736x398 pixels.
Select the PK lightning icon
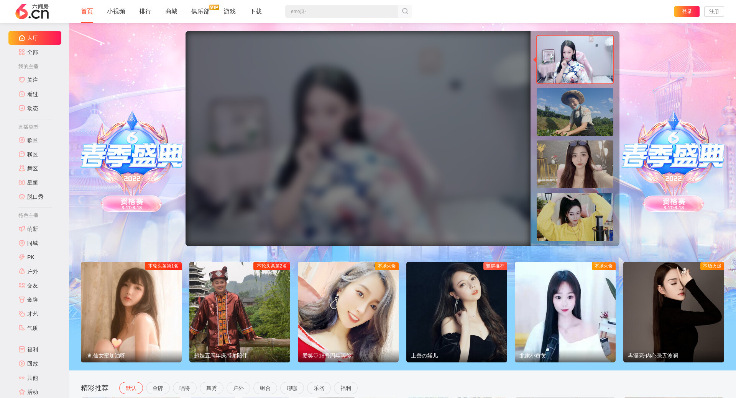pyautogui.click(x=22, y=257)
